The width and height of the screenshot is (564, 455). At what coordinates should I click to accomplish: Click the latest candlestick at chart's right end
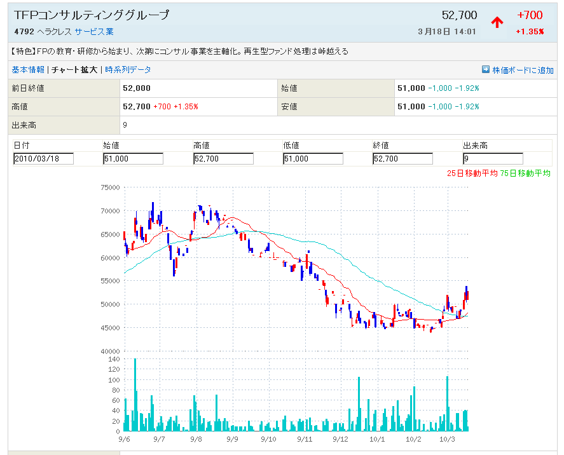467,292
